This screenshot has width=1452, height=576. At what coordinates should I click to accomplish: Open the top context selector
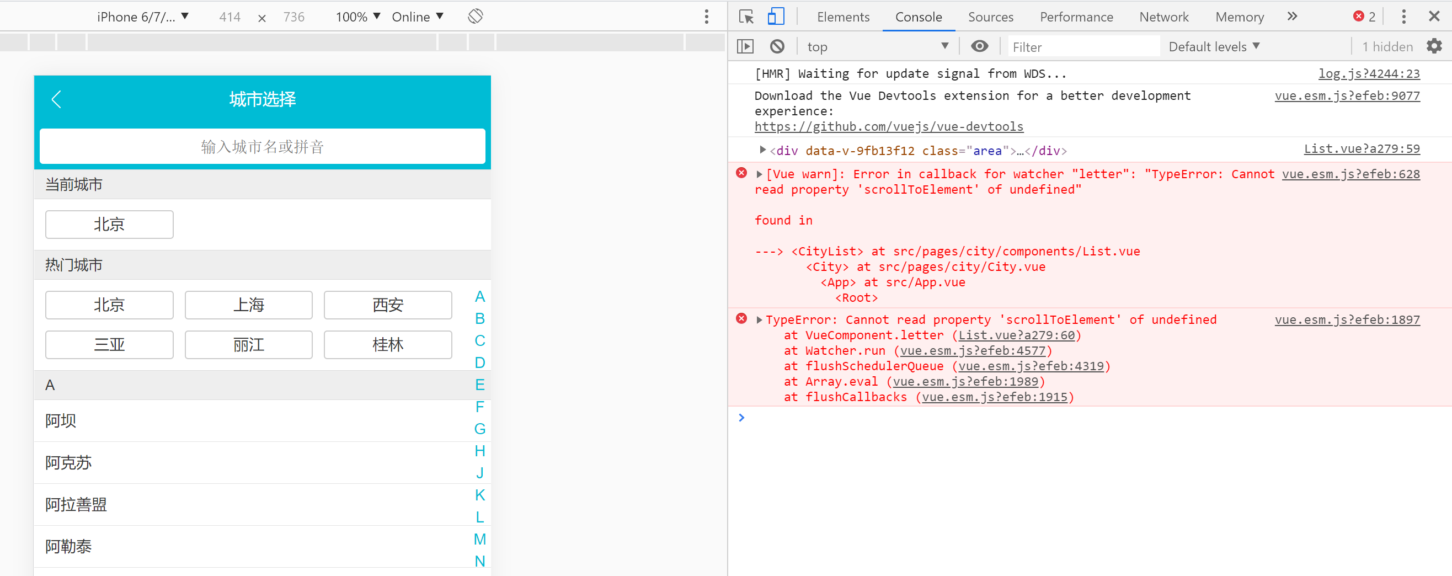(878, 47)
